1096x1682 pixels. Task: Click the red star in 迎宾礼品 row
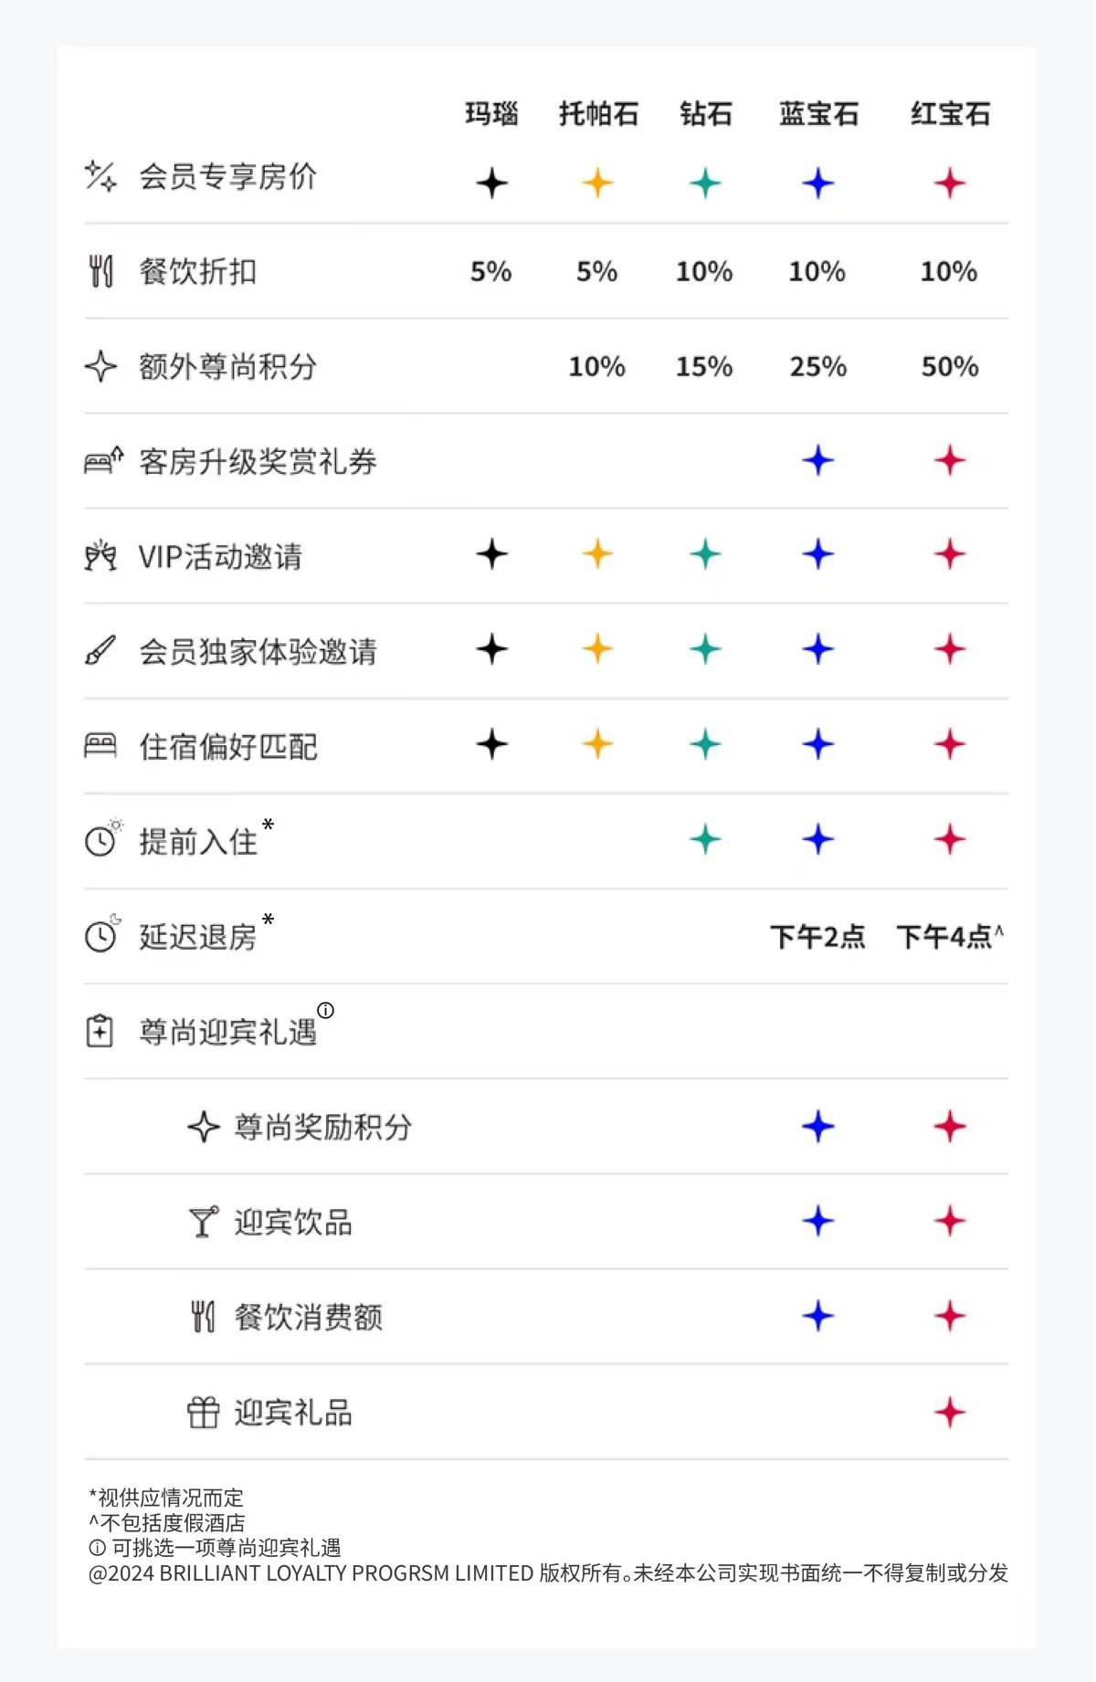[950, 1413]
